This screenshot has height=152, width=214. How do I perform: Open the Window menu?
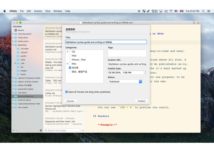[x=58, y=11]
